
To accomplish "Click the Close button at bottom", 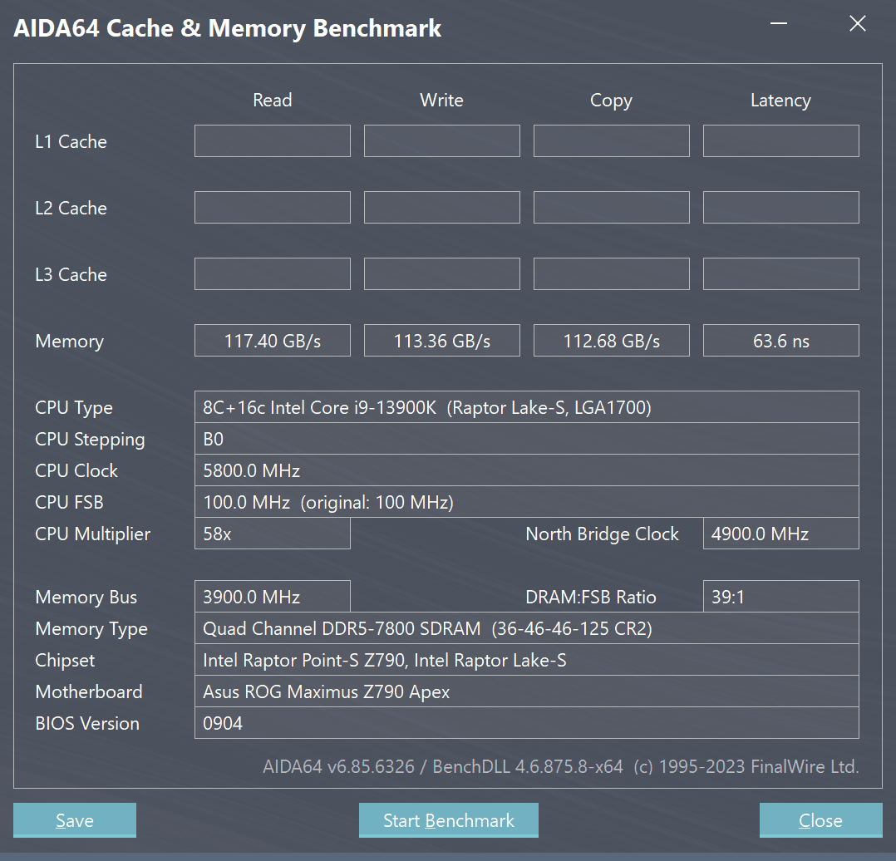I will tap(820, 820).
